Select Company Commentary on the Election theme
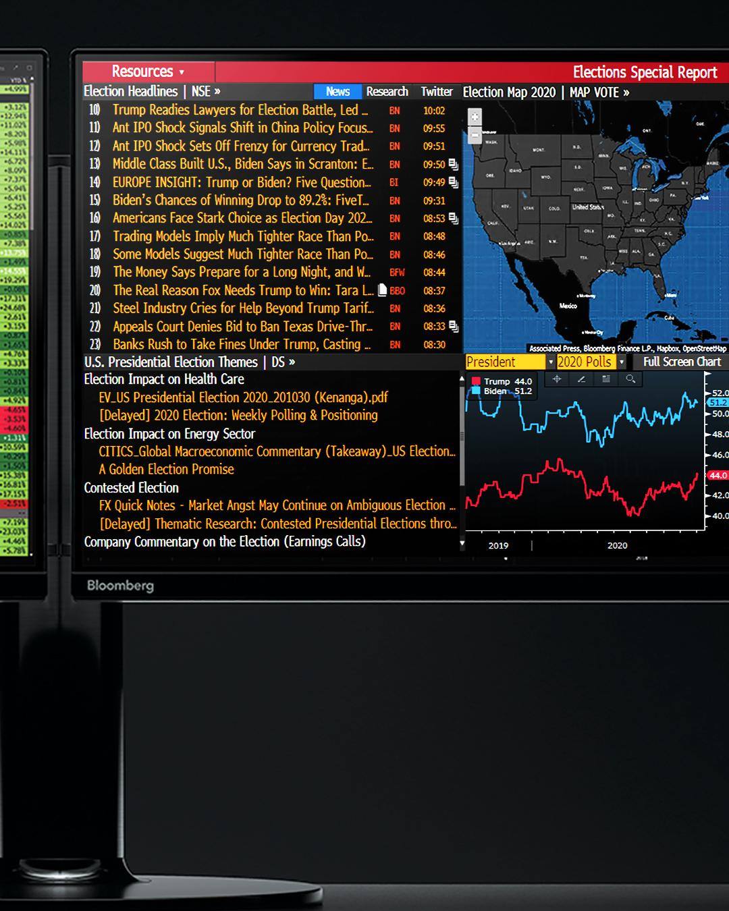This screenshot has height=911, width=729. tap(225, 542)
